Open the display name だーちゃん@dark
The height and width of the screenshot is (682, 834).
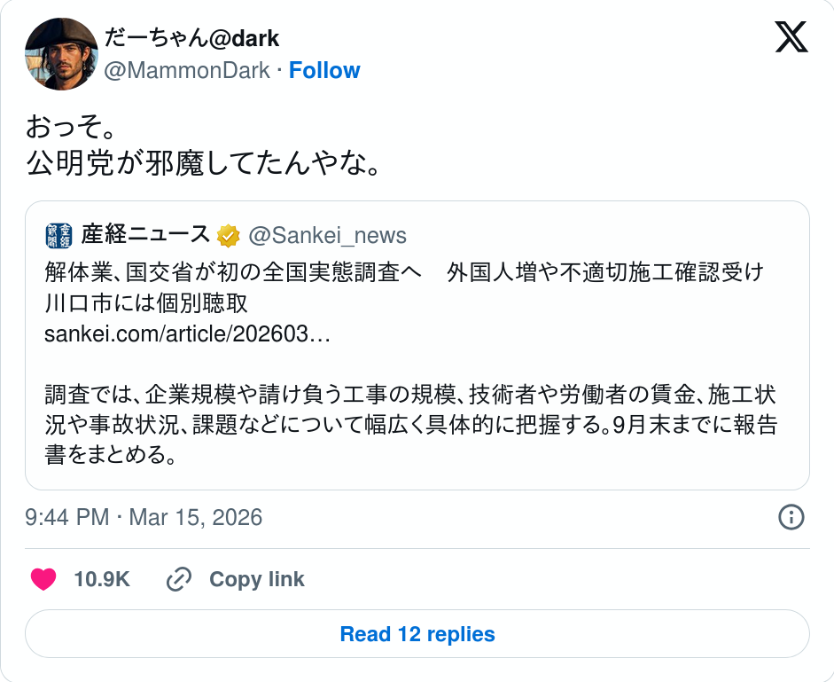191,38
